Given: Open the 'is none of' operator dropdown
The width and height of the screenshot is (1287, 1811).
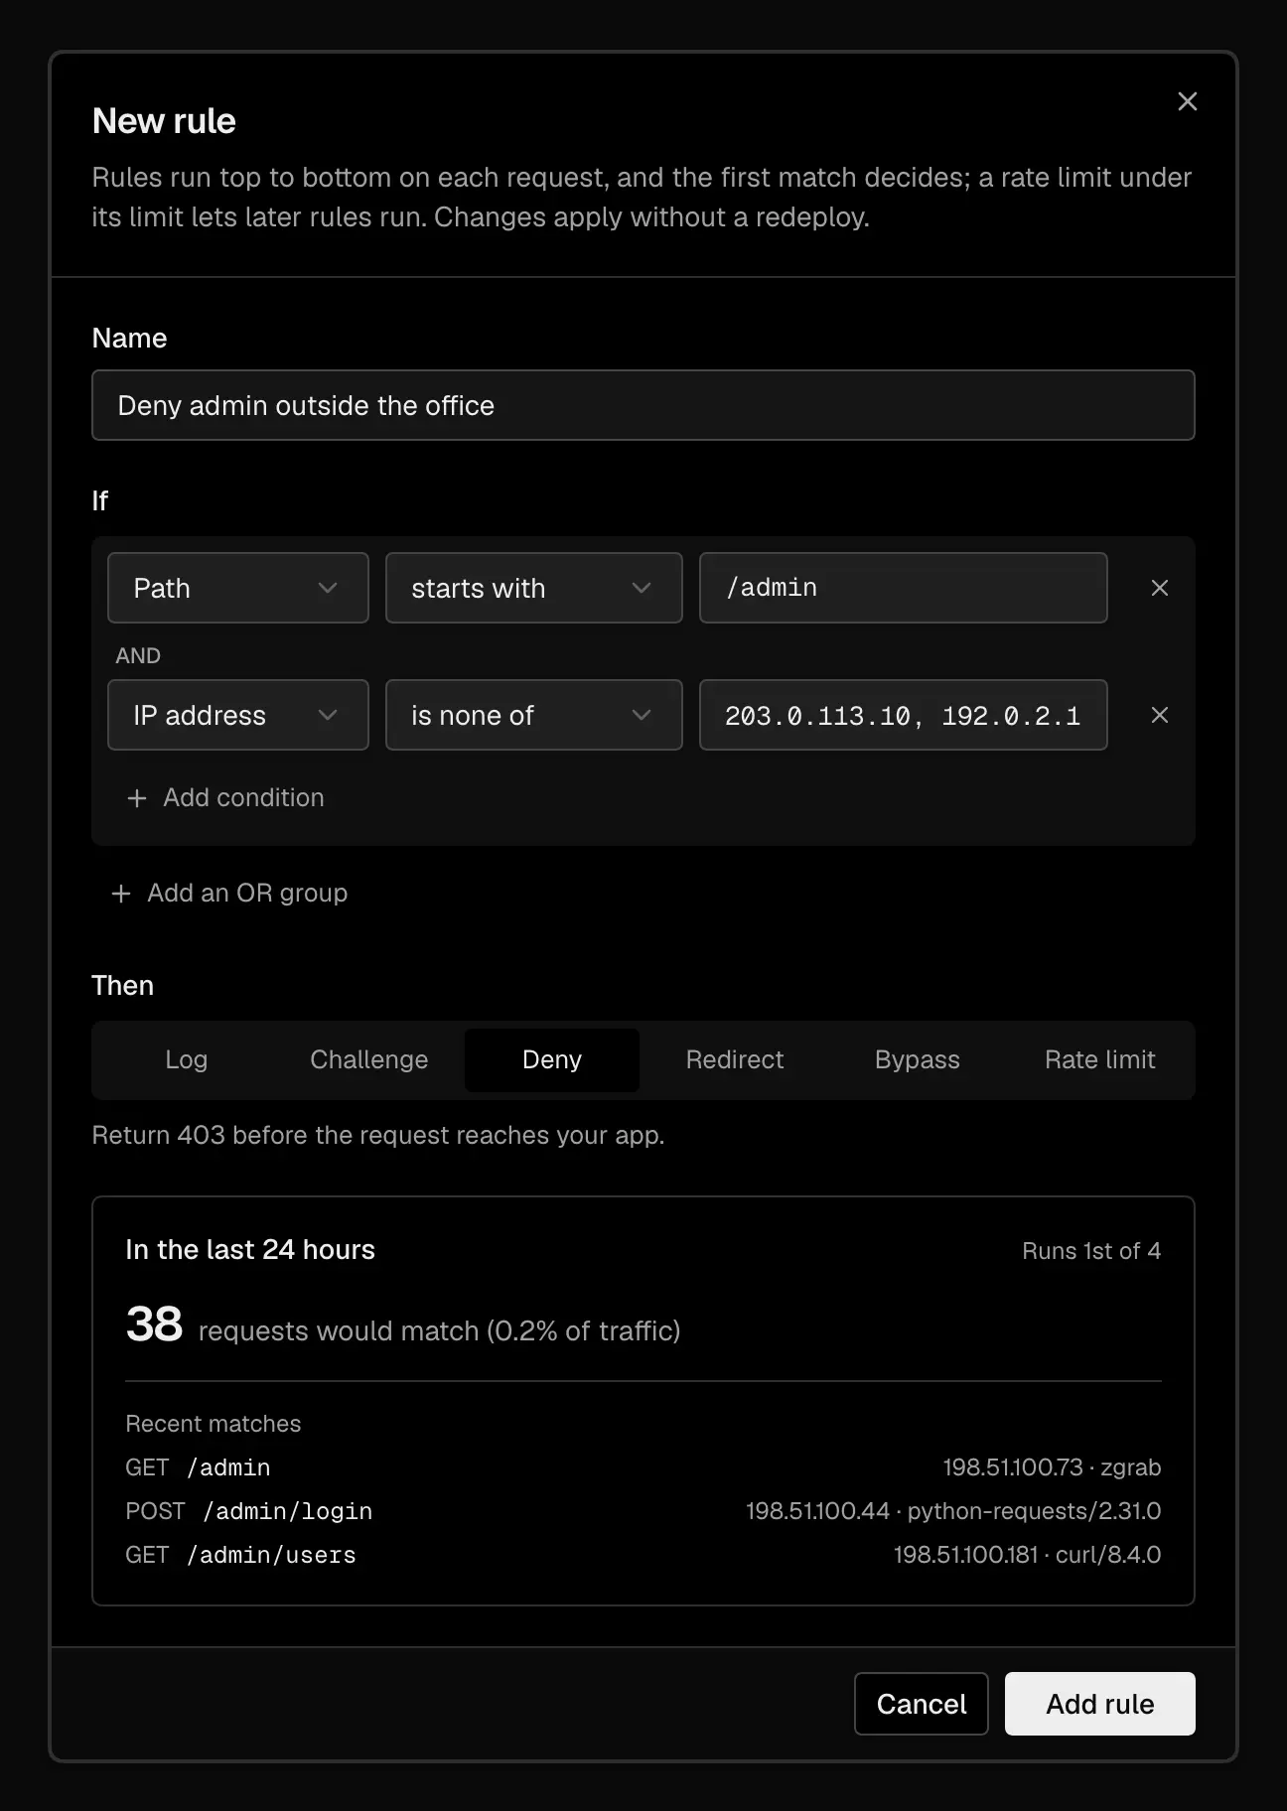Looking at the screenshot, I should (x=534, y=715).
